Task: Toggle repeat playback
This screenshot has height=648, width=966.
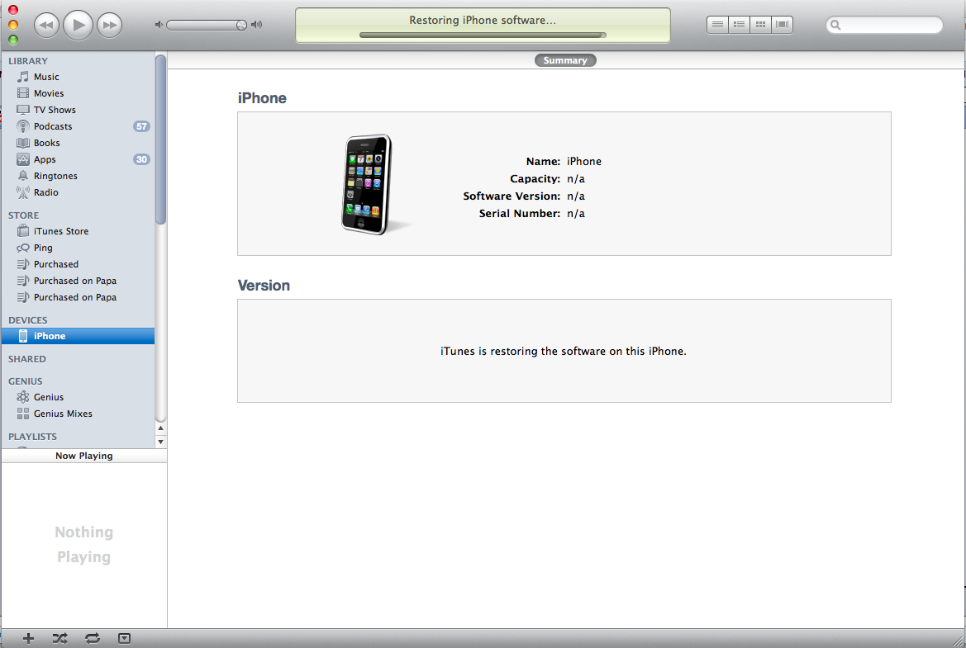Action: point(93,639)
